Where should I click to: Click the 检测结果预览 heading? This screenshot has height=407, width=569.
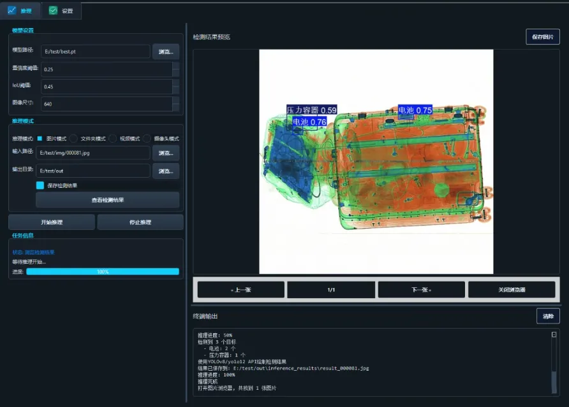coord(211,37)
